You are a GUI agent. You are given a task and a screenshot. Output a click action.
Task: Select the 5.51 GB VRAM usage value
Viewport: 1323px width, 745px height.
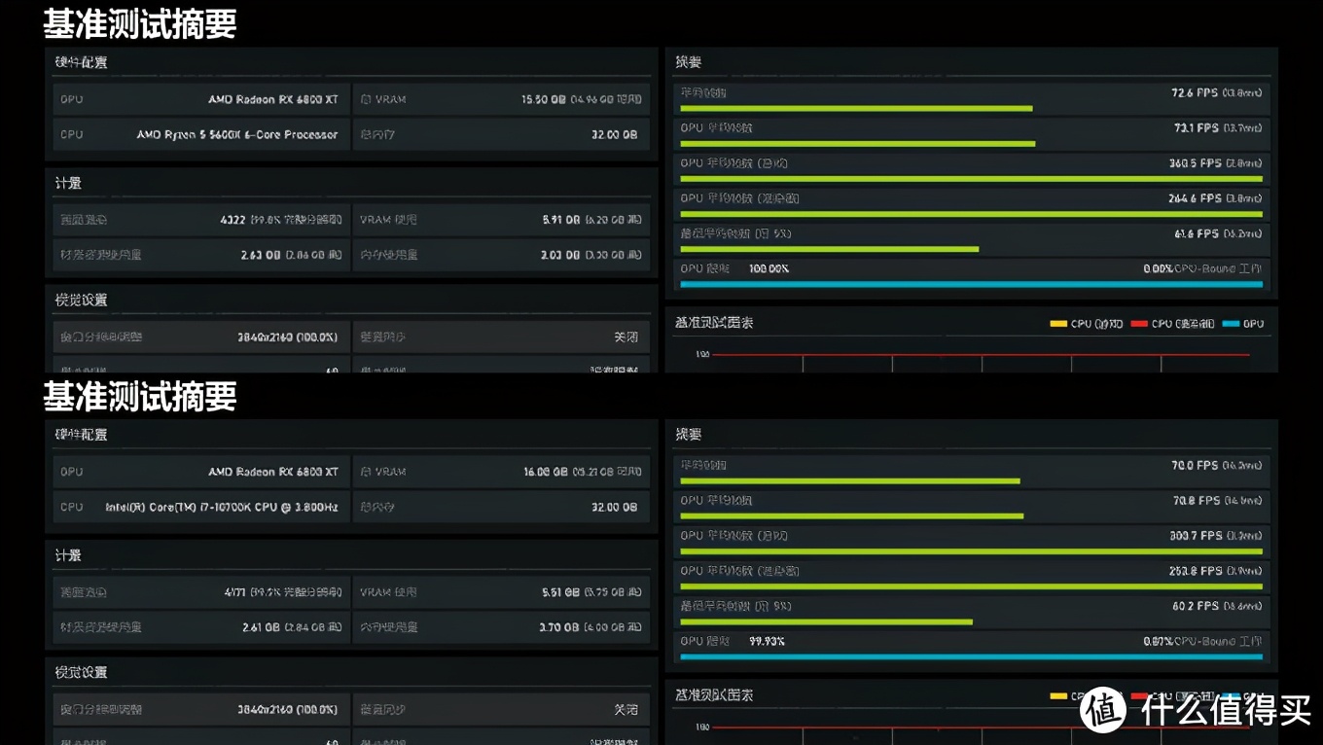(561, 591)
